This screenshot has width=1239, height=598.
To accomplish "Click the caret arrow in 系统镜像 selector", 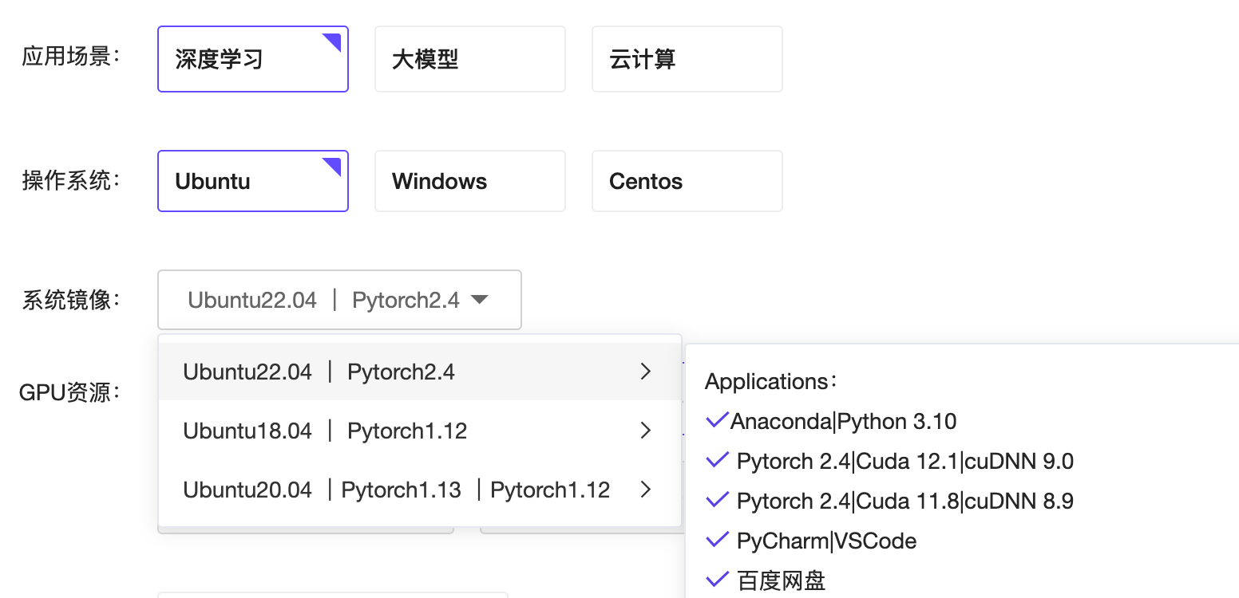I will [479, 300].
